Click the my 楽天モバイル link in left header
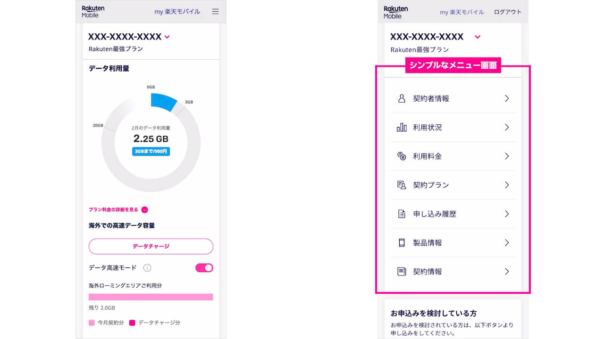This screenshot has width=604, height=339. tap(177, 12)
